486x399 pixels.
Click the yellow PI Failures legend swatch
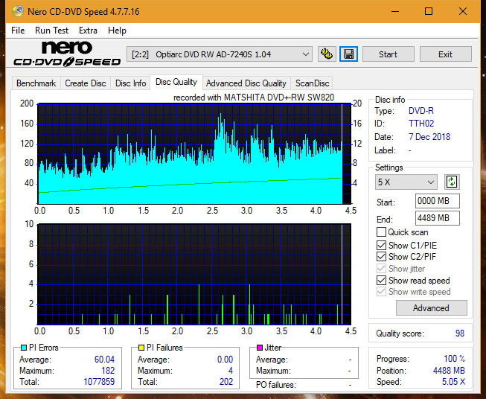(x=141, y=348)
